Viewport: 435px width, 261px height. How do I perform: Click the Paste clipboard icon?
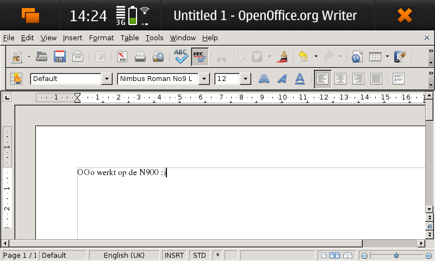tap(257, 57)
